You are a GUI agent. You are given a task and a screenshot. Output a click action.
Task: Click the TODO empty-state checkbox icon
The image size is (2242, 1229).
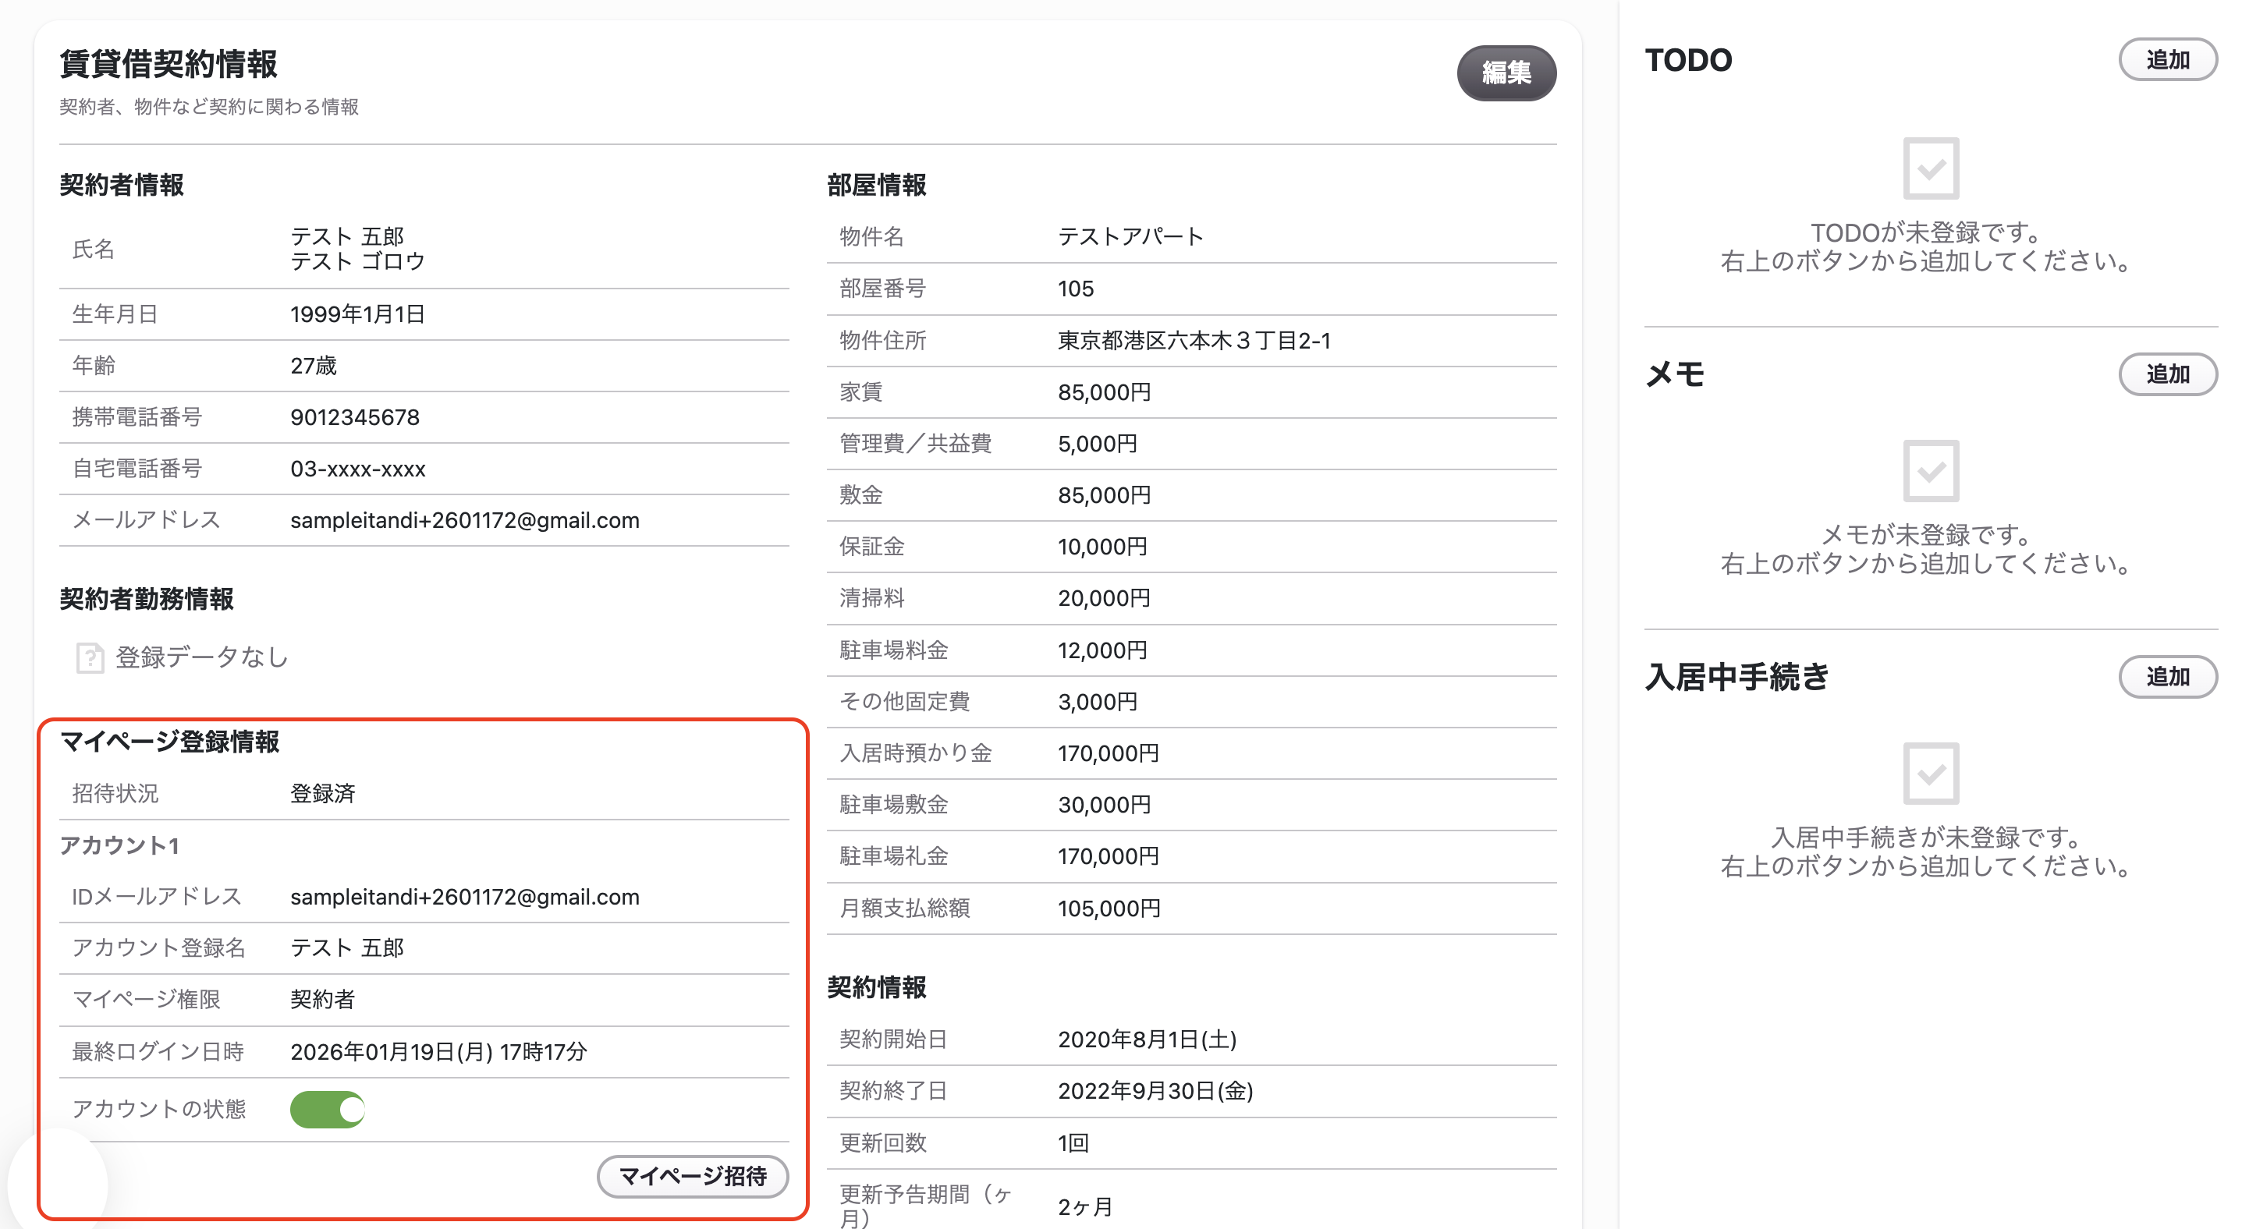(1931, 168)
